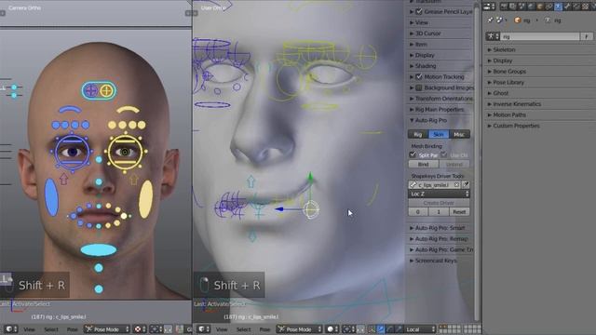The image size is (596, 335).
Task: Click the rig object icon in breadcrumb
Action: click(x=518, y=20)
